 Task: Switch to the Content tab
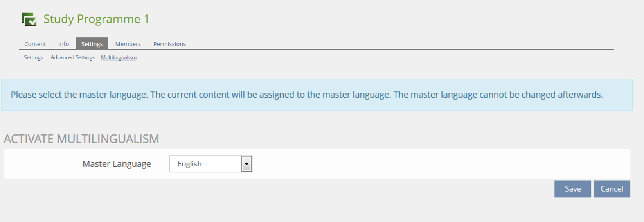[35, 44]
